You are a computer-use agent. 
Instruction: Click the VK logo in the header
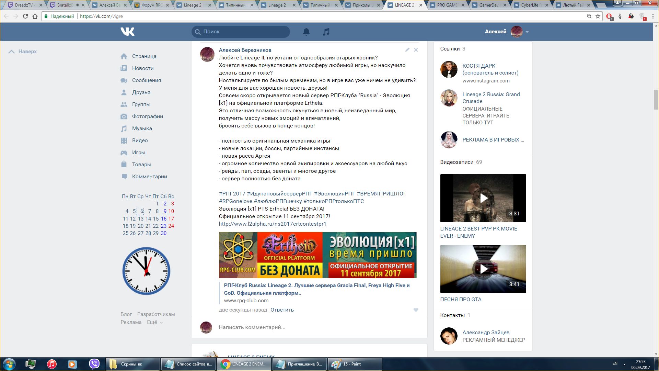pos(127,32)
